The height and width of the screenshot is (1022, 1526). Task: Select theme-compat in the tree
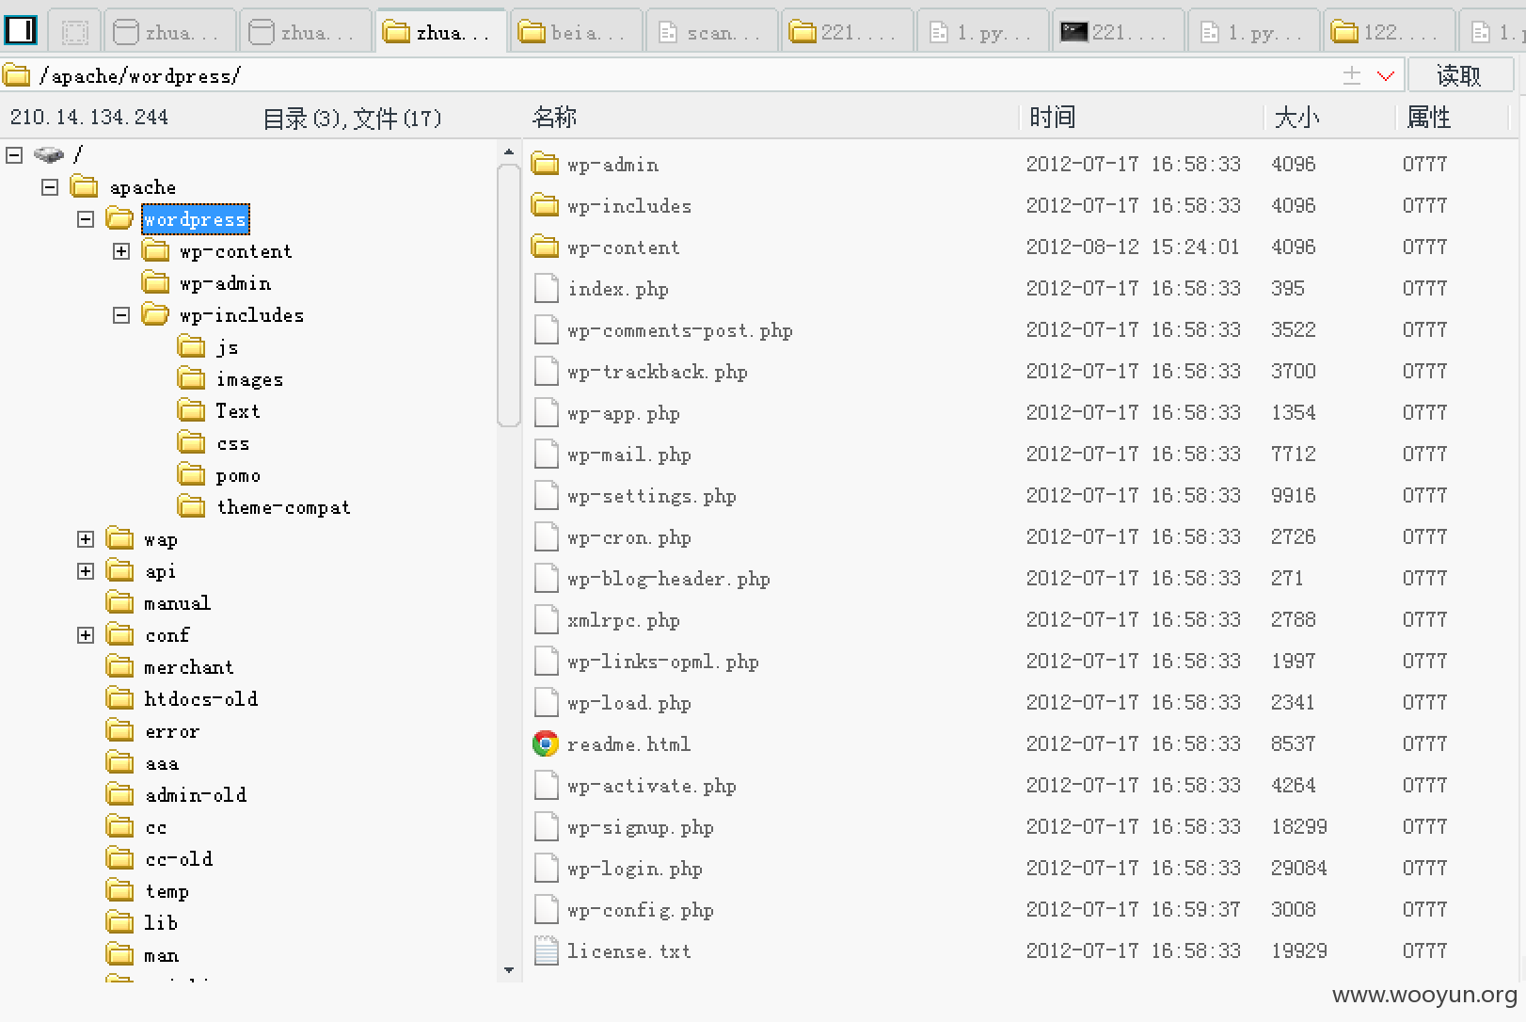point(283,506)
